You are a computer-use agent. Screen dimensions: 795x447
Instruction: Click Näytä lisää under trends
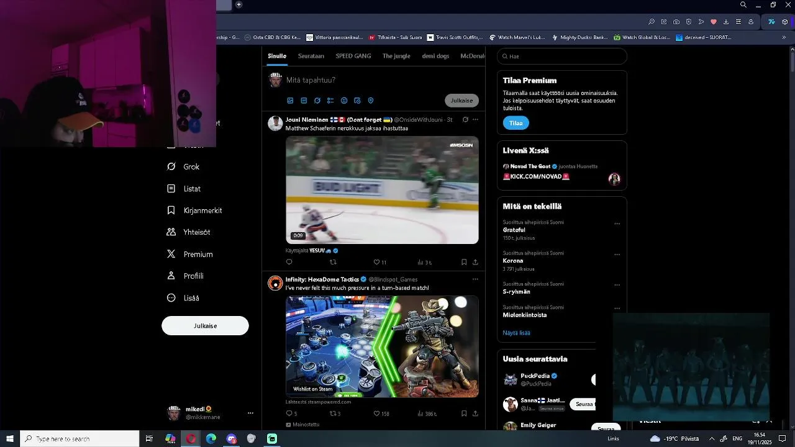point(516,333)
